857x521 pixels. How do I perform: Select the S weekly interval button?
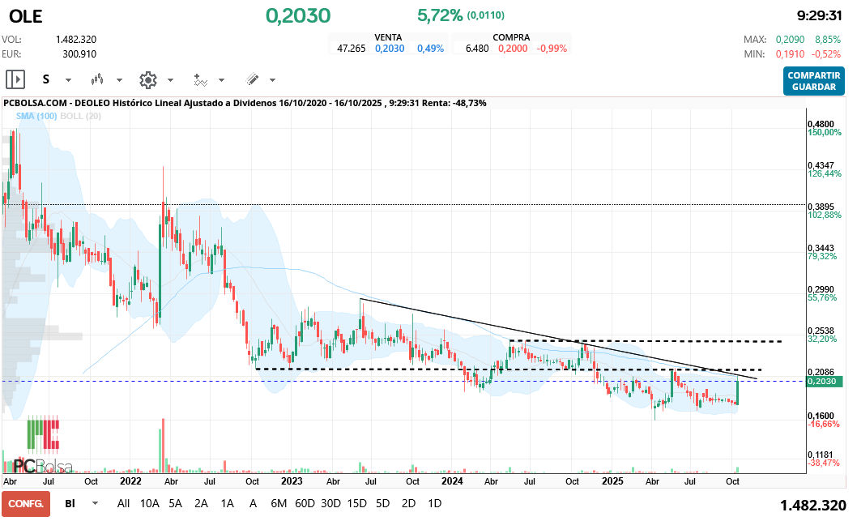click(x=46, y=80)
